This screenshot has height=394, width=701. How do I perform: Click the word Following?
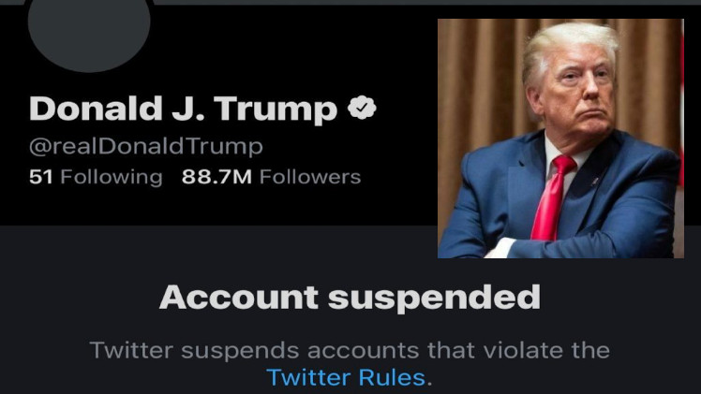(x=111, y=176)
